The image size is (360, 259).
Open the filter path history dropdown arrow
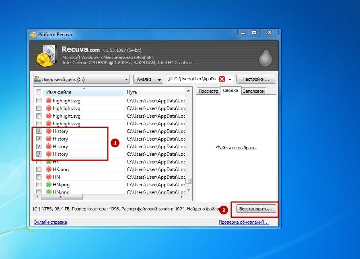(230, 79)
